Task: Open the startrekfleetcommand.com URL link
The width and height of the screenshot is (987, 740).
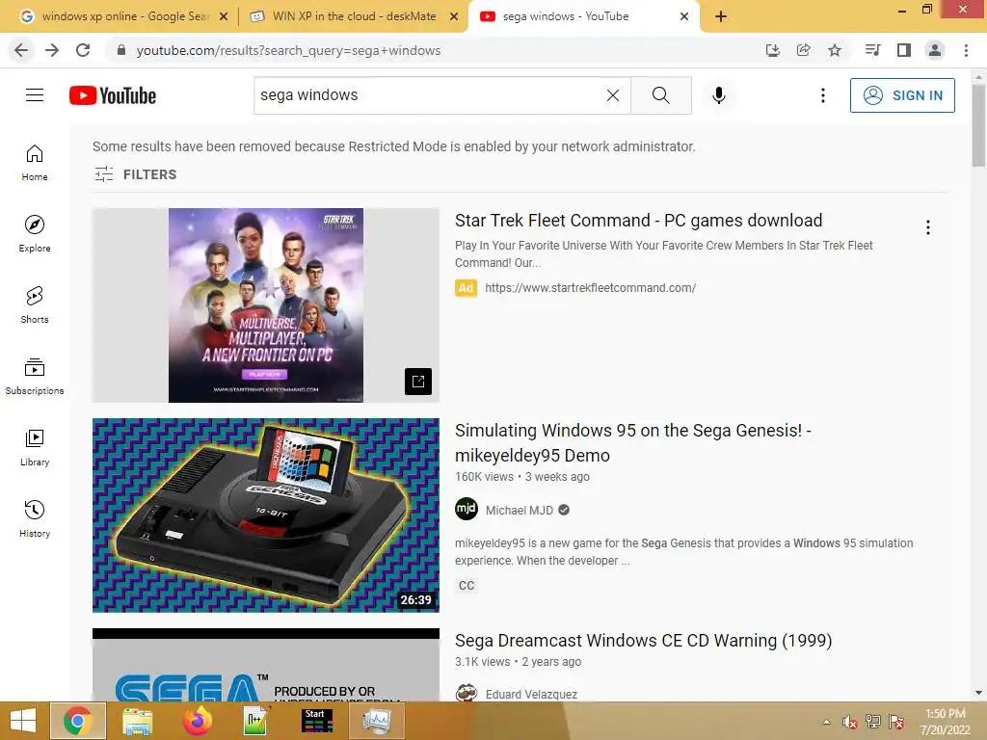Action: tap(590, 287)
